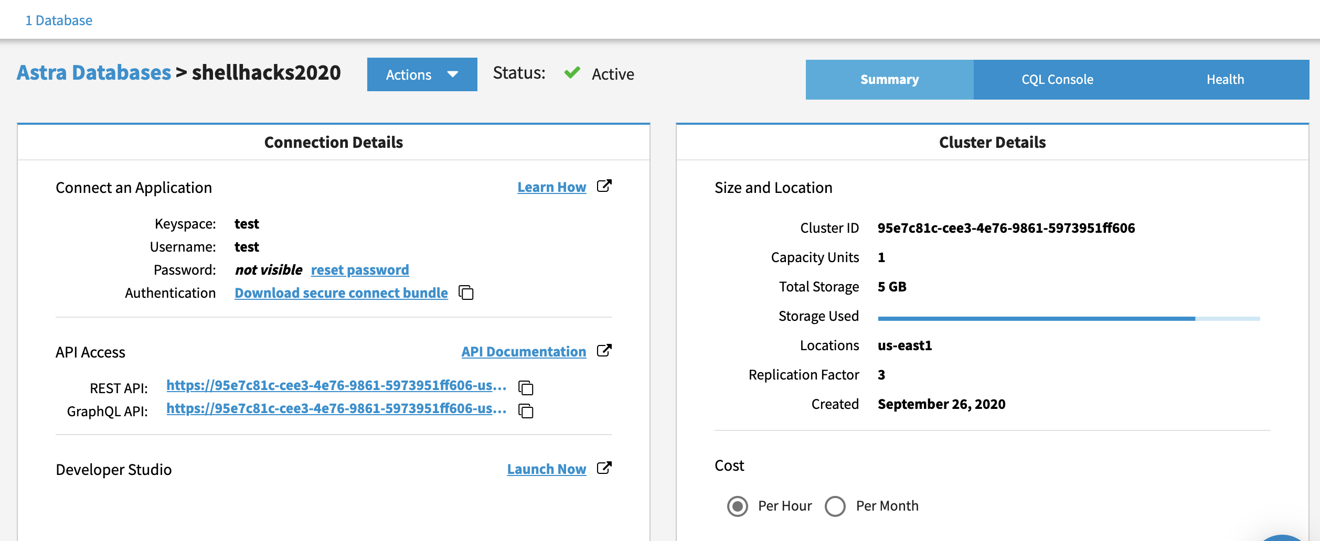1320x541 pixels.
Task: Open external link icon beside API Documentation
Action: point(604,351)
